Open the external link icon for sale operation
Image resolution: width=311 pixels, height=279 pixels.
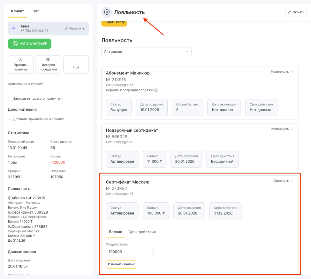[156, 90]
